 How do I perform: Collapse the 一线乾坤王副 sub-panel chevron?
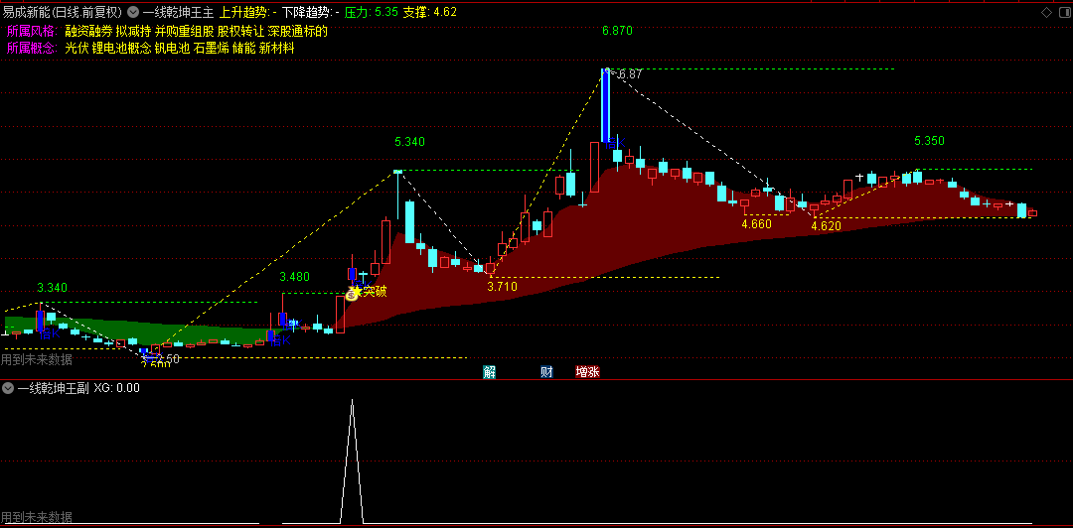[8, 388]
